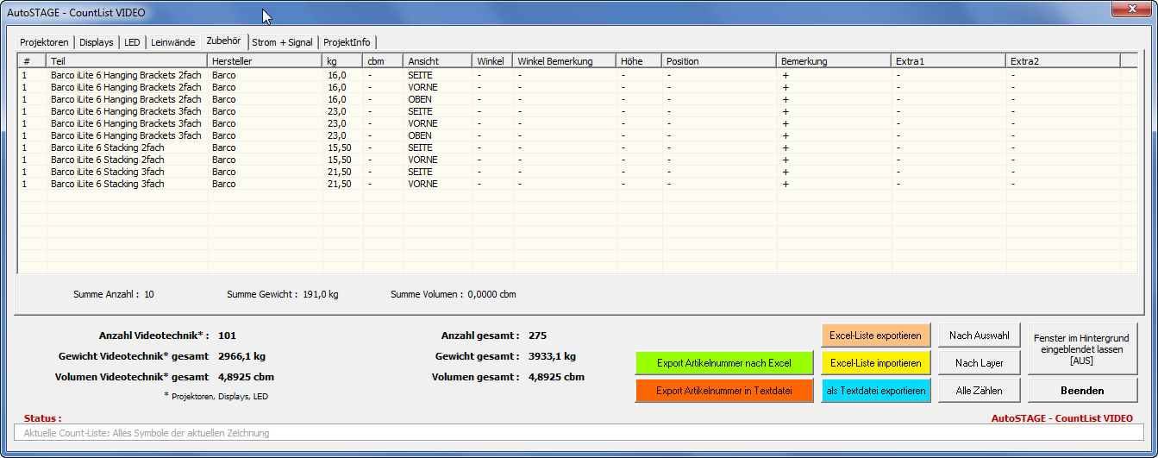Open the Strom + Signal tab
1158x458 pixels.
pos(282,42)
